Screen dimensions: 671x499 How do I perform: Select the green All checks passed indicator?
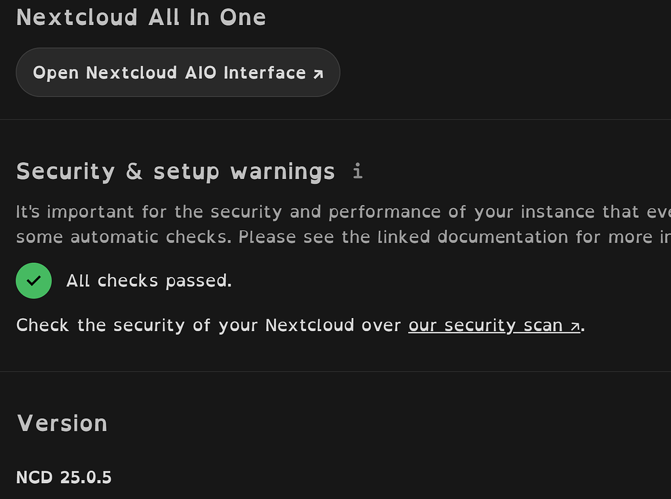click(x=33, y=280)
